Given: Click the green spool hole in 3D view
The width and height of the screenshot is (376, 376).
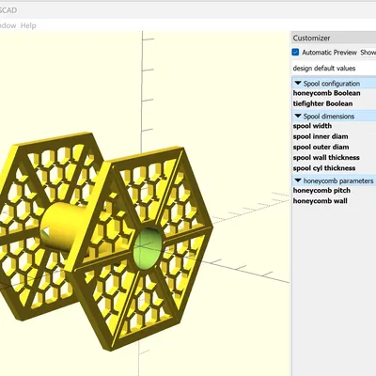Looking at the screenshot, I should click(x=148, y=248).
